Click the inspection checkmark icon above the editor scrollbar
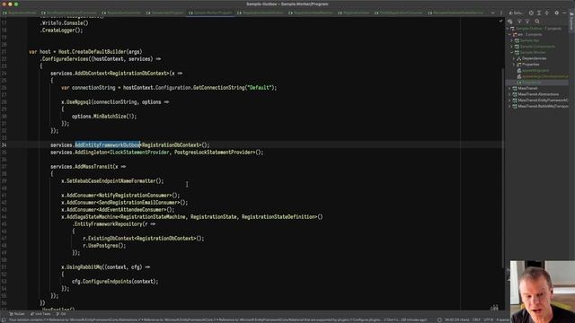This screenshot has height=323, width=575. tap(501, 21)
